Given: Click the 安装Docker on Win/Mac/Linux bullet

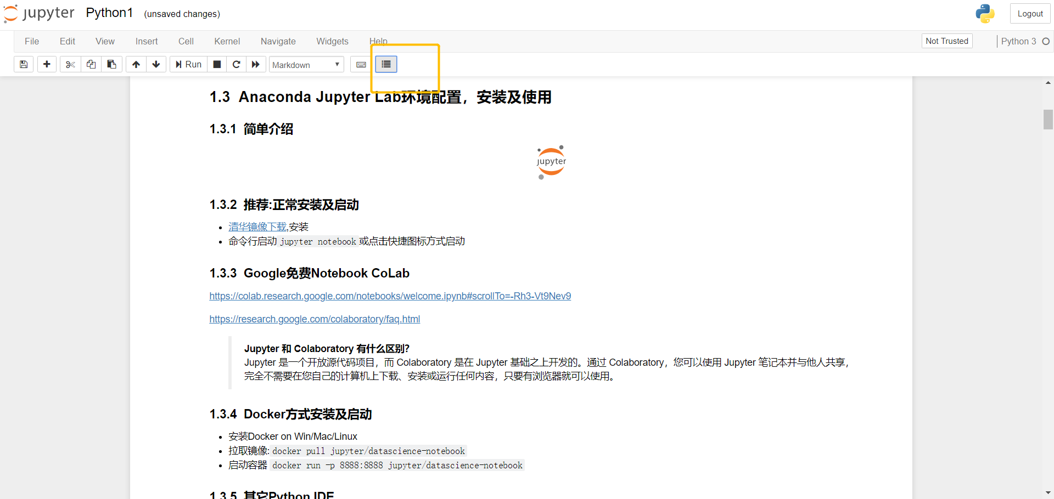Looking at the screenshot, I should click(293, 436).
